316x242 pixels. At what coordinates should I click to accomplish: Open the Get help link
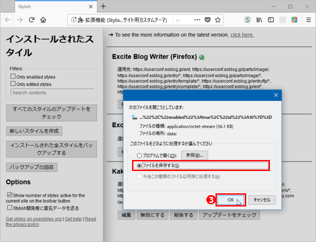73,219
